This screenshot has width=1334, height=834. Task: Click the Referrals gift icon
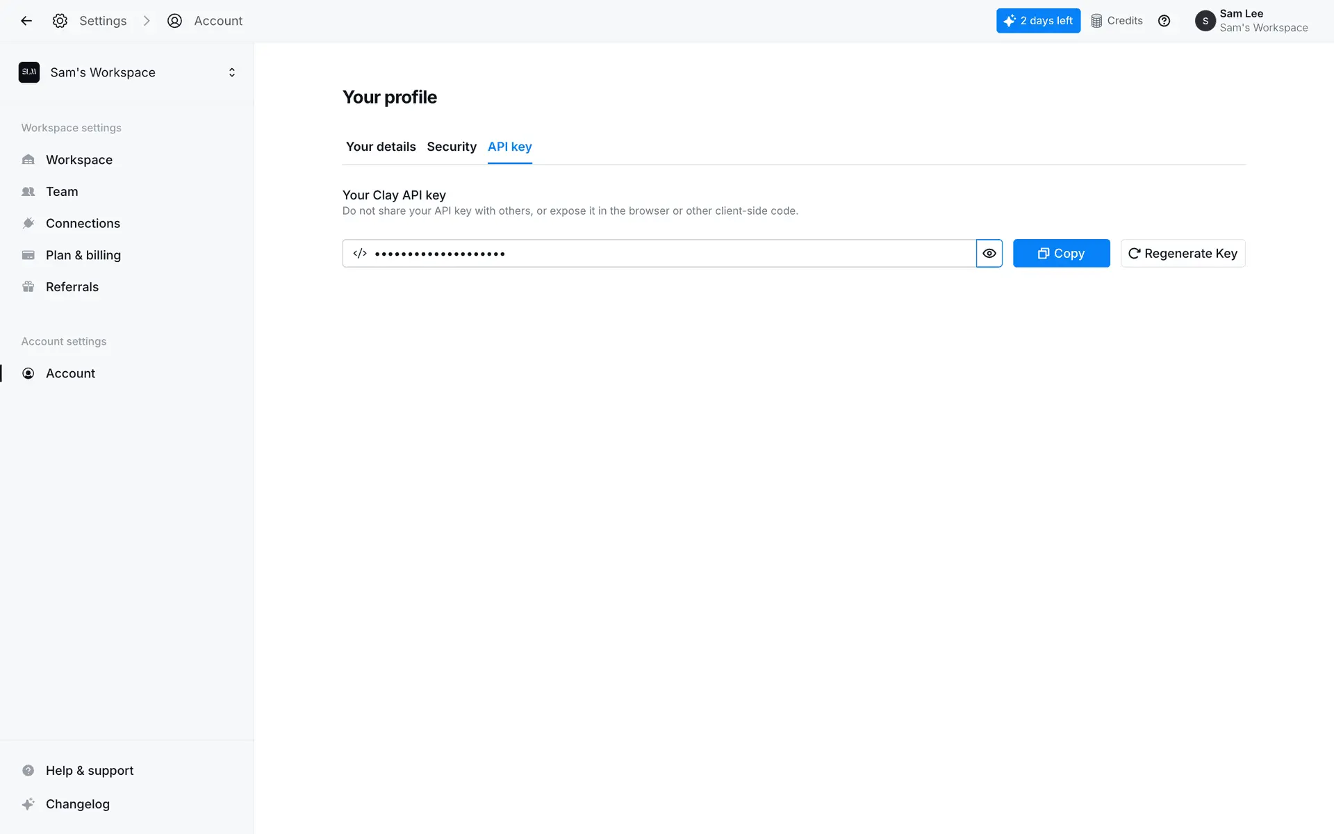click(x=28, y=287)
